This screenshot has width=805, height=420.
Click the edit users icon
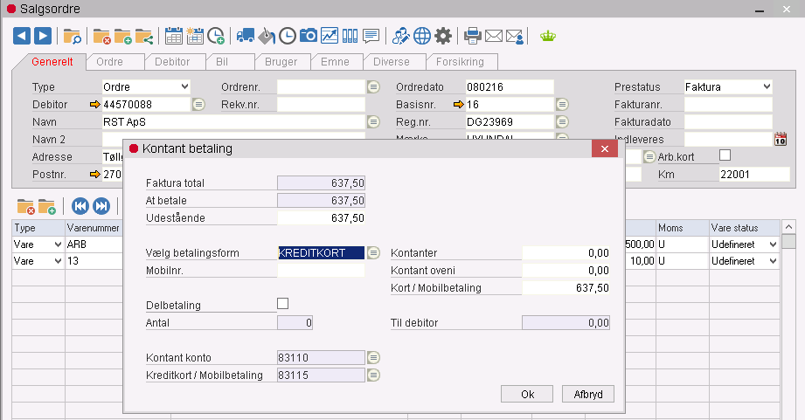click(x=400, y=36)
